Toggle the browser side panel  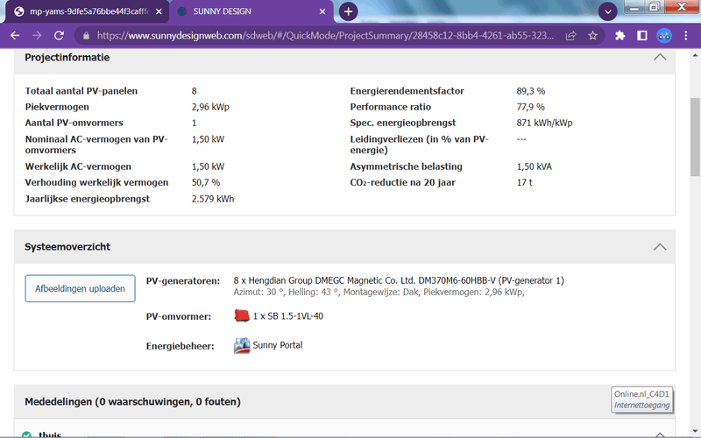[x=642, y=36]
